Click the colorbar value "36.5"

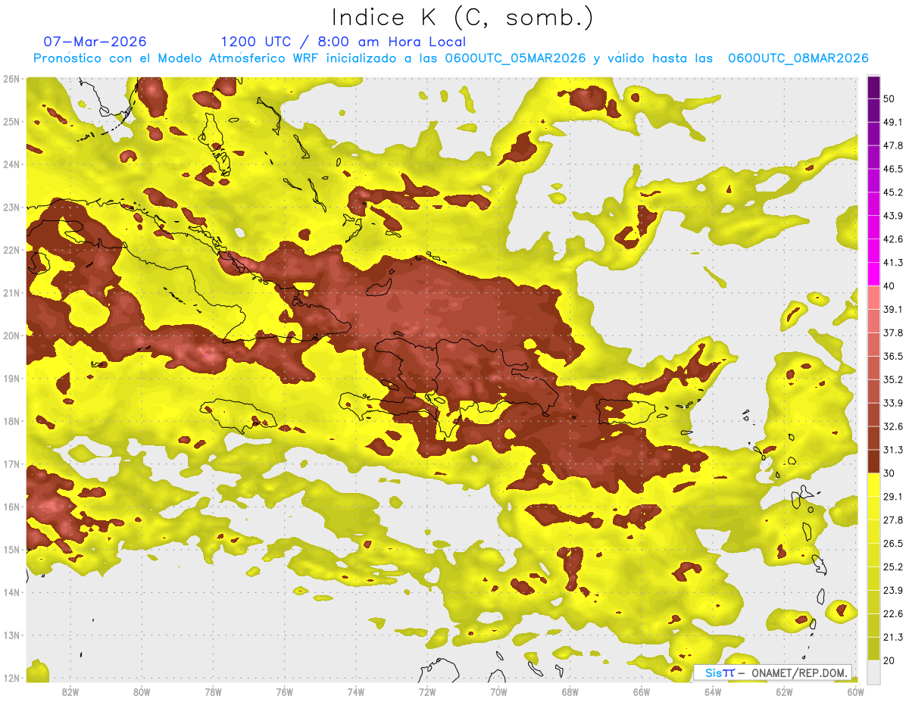[893, 356]
